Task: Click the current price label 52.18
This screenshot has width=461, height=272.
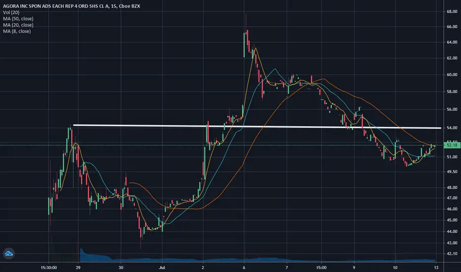Action: click(x=452, y=145)
